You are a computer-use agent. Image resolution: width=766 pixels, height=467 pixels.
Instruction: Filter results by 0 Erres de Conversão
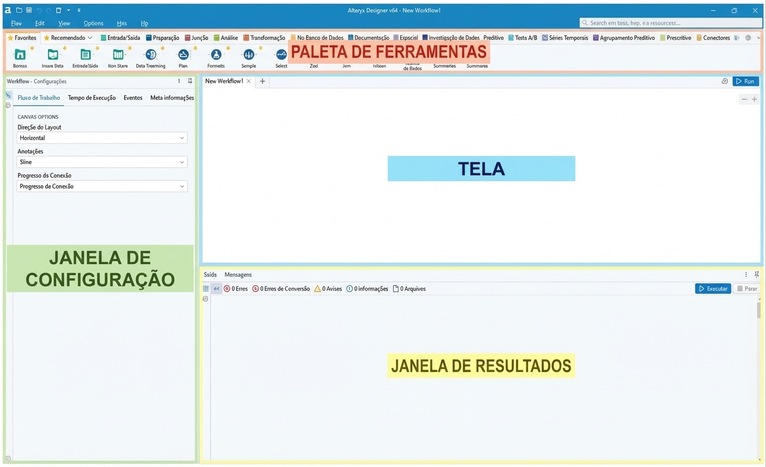pos(281,288)
